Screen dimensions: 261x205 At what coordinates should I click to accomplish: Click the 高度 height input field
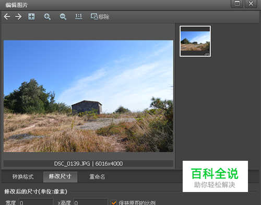click(91, 202)
